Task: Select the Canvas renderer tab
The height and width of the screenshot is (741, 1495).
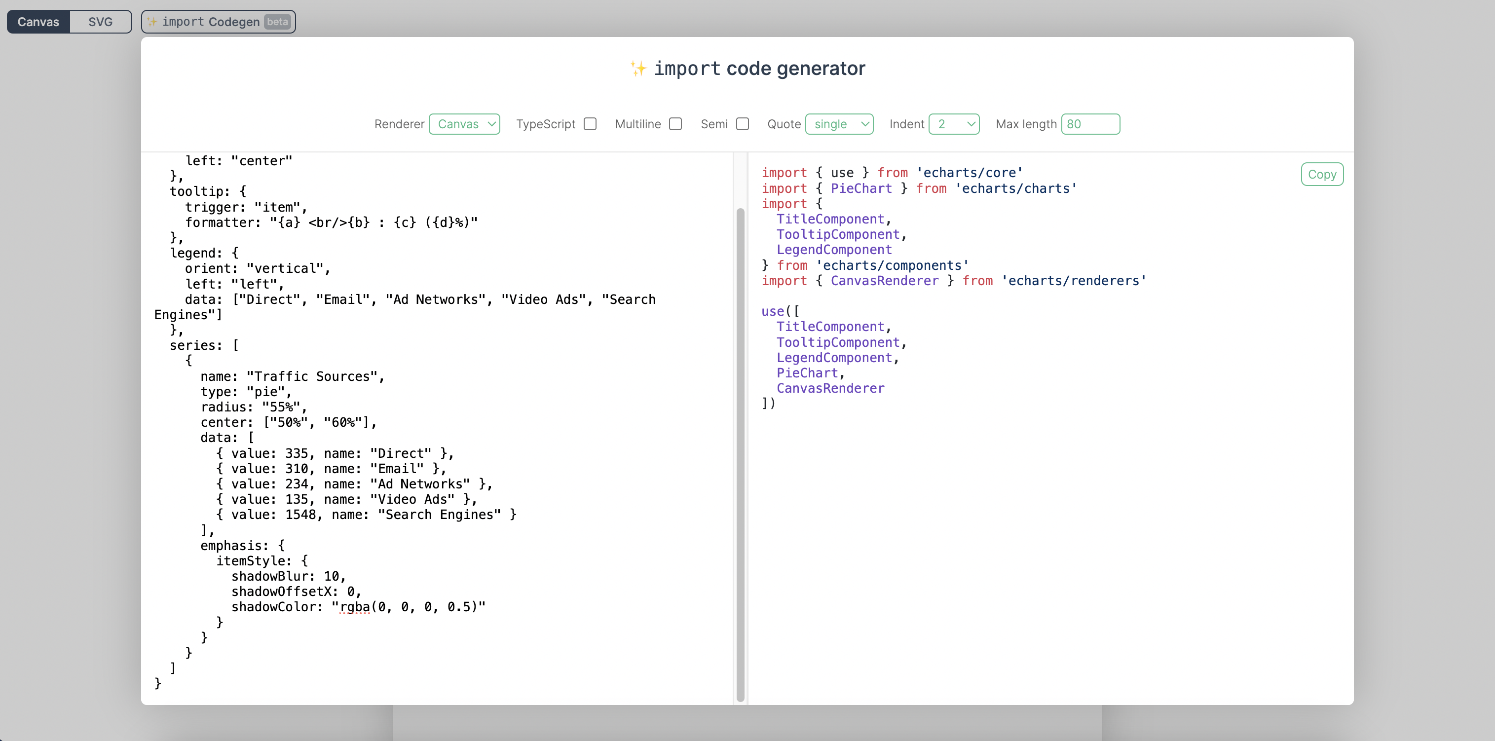Action: [x=38, y=22]
